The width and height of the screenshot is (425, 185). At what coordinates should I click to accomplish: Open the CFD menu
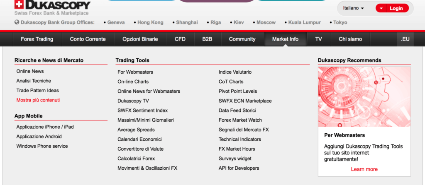pyautogui.click(x=180, y=39)
